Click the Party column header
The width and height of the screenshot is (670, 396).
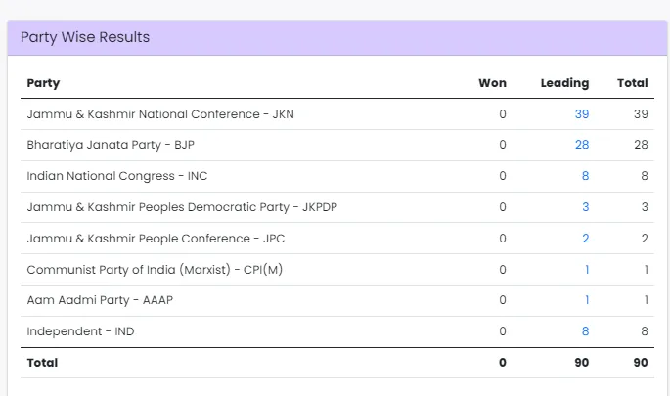43,83
